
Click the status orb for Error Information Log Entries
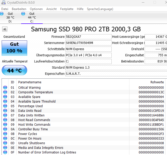(x=5, y=152)
